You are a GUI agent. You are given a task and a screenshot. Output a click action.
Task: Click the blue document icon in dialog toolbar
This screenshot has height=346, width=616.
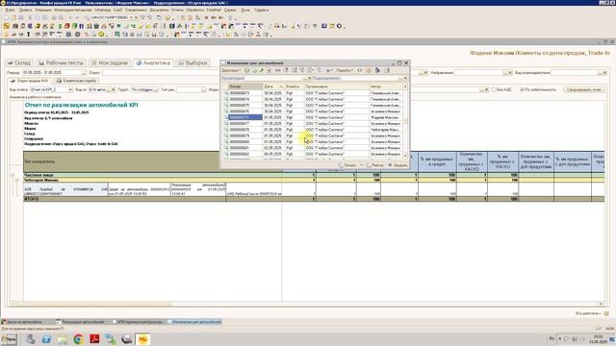[377, 70]
